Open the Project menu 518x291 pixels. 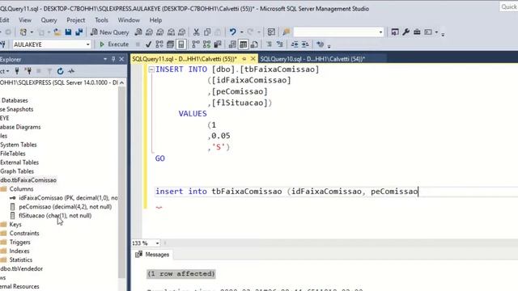point(75,20)
